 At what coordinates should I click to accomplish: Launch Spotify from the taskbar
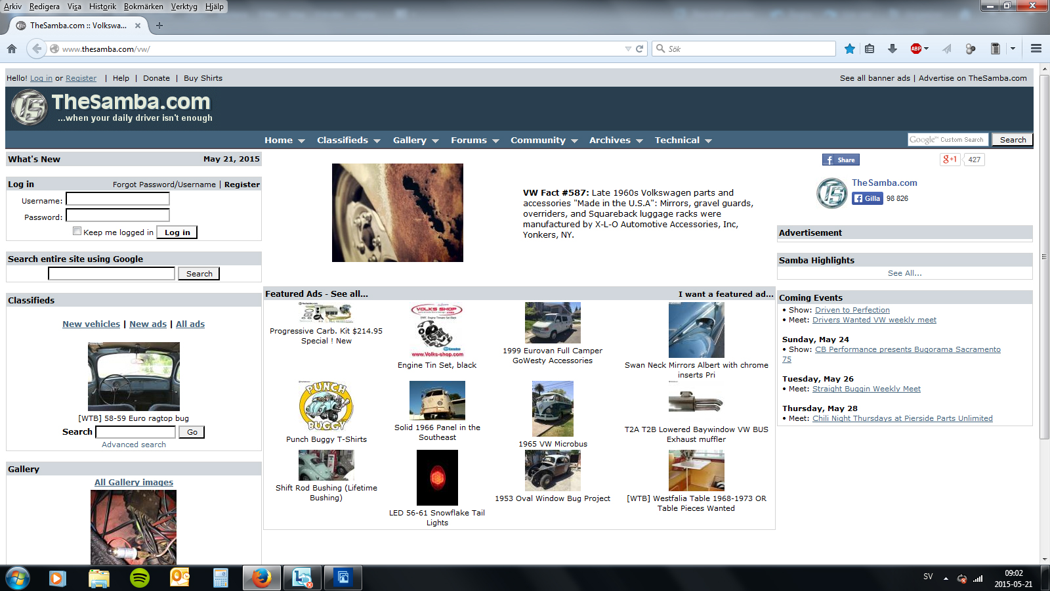[140, 578]
